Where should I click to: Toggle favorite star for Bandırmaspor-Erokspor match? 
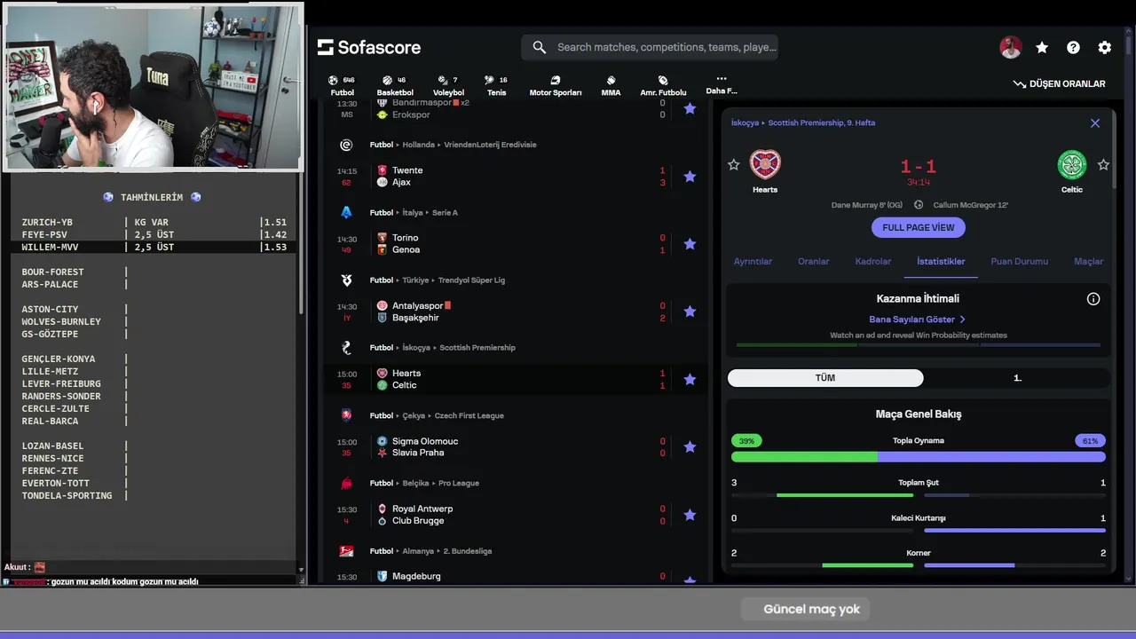pos(690,108)
